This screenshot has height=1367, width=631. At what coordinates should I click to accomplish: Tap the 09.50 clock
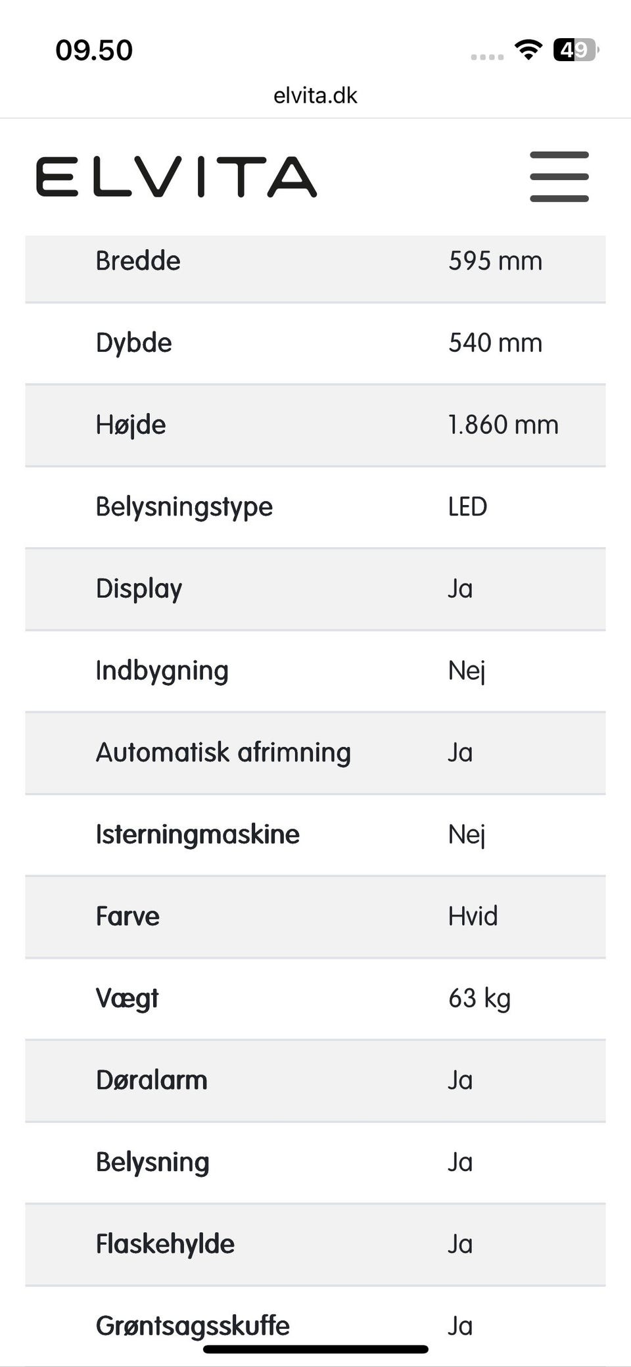[94, 50]
